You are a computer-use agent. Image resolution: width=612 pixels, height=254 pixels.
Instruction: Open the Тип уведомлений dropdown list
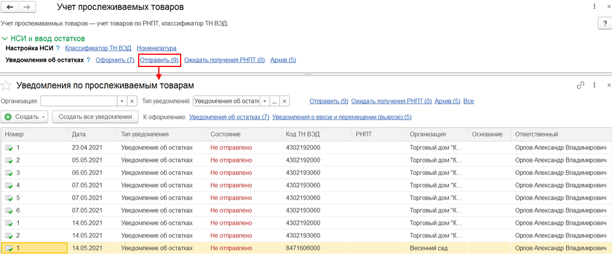tap(264, 101)
